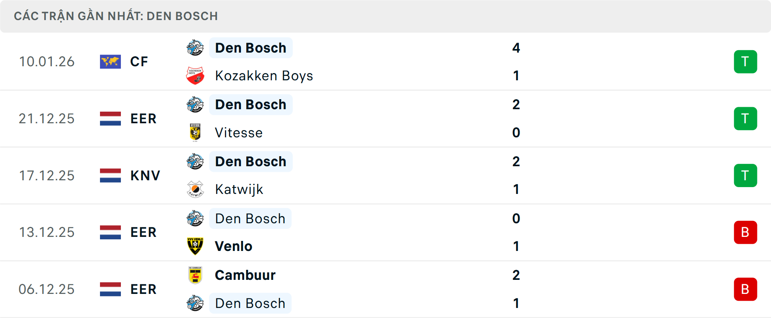Select the Venlo club crest
This screenshot has width=771, height=318.
pyautogui.click(x=196, y=246)
